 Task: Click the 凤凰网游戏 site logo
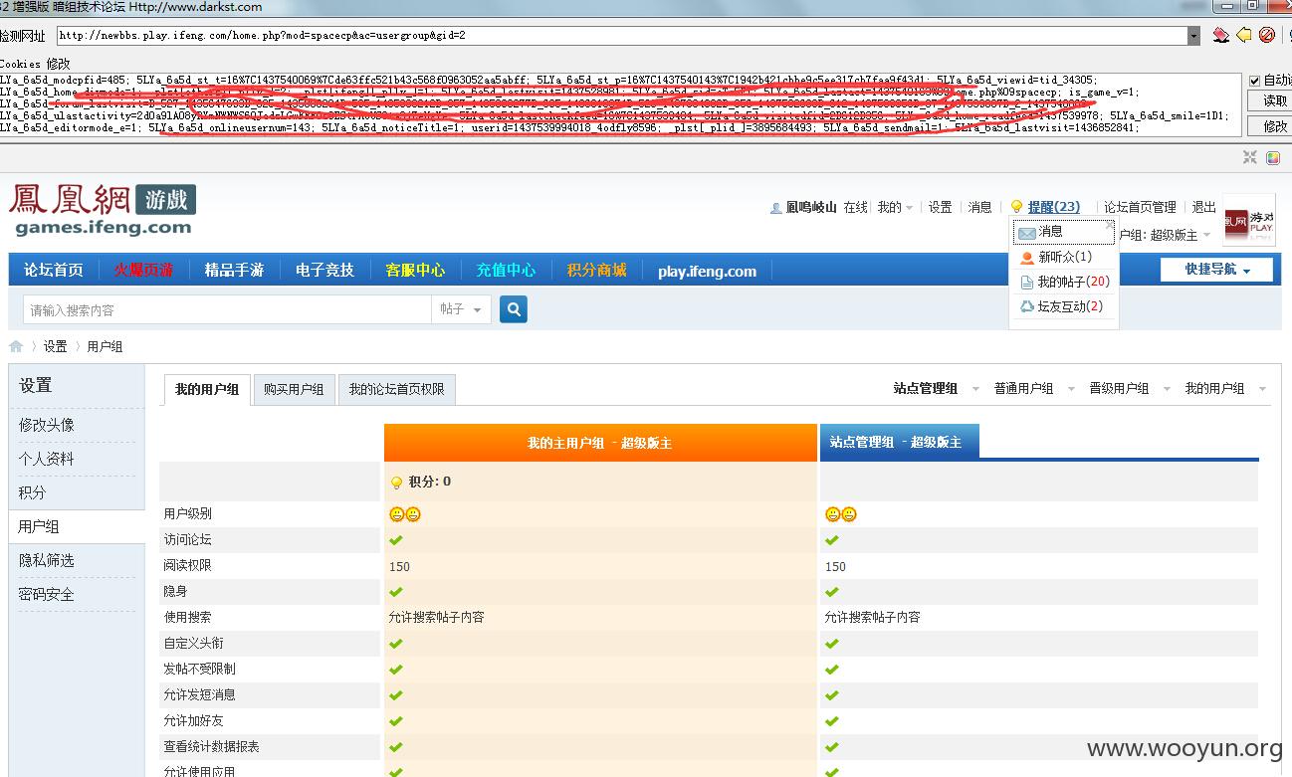click(103, 210)
